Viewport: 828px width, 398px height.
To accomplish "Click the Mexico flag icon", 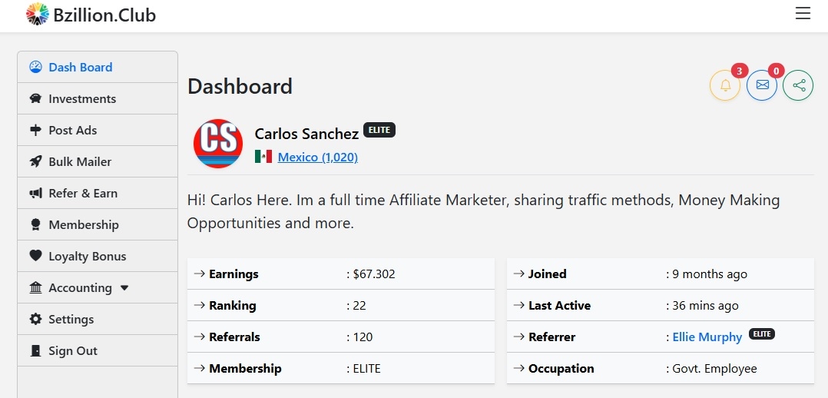I will [x=263, y=157].
